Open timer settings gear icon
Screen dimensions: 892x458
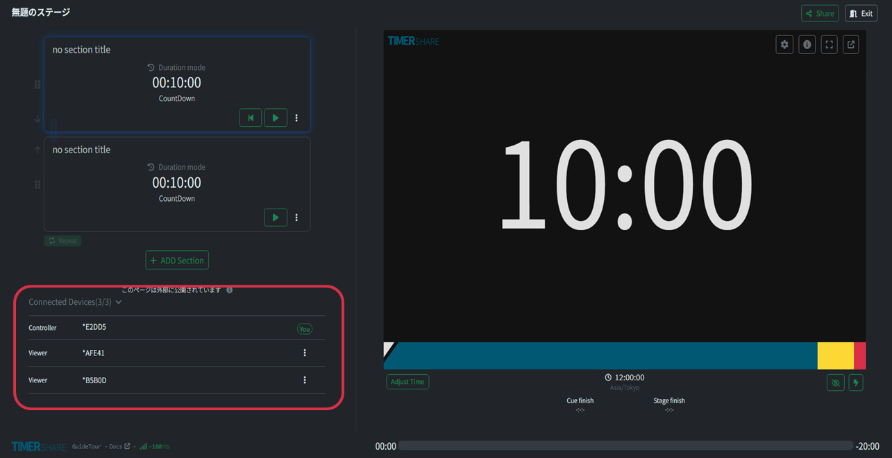tap(784, 45)
